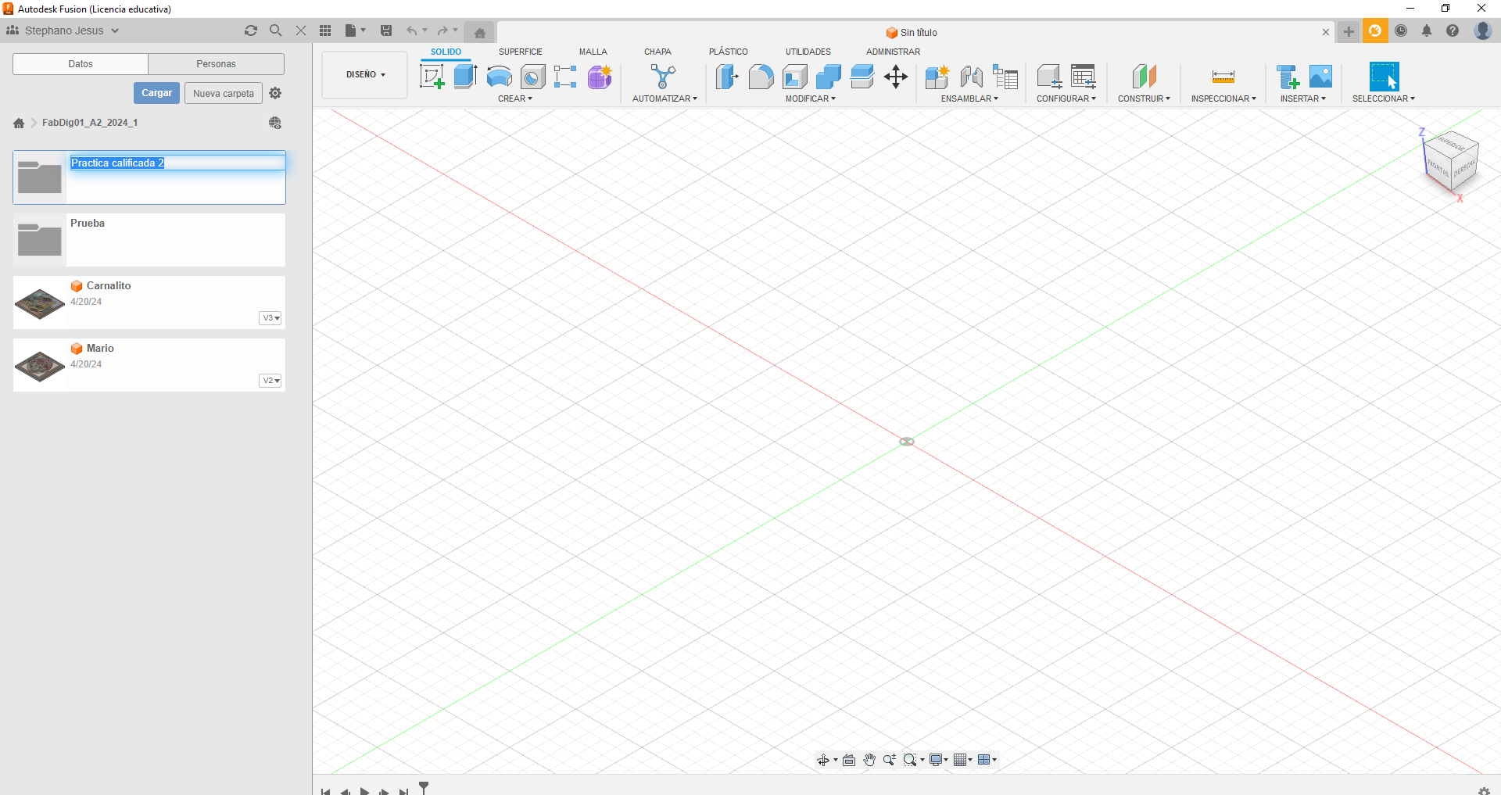Click the show data panel grid icon
1501x795 pixels.
325,30
